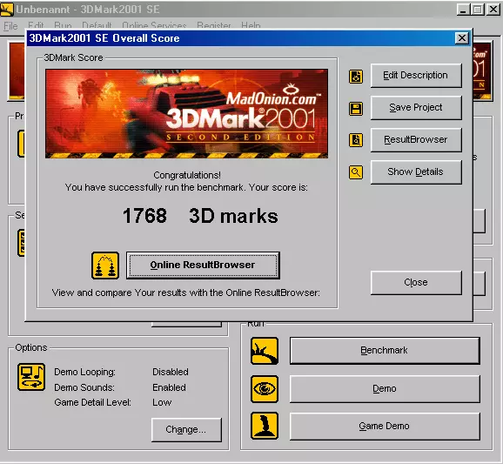
Task: Run the Demo in main window
Action: point(385,388)
